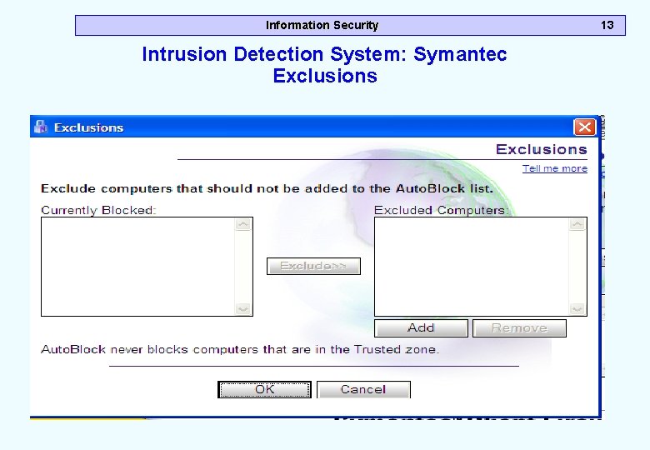Click the grayed-out Exclude>> button
Image resolution: width=650 pixels, height=450 pixels.
[313, 266]
